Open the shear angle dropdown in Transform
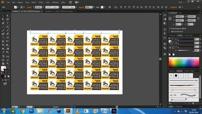The height and width of the screenshot is (114, 202). point(194,24)
